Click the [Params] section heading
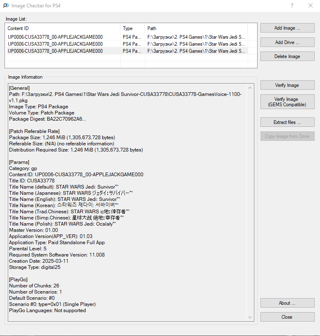 (19, 162)
